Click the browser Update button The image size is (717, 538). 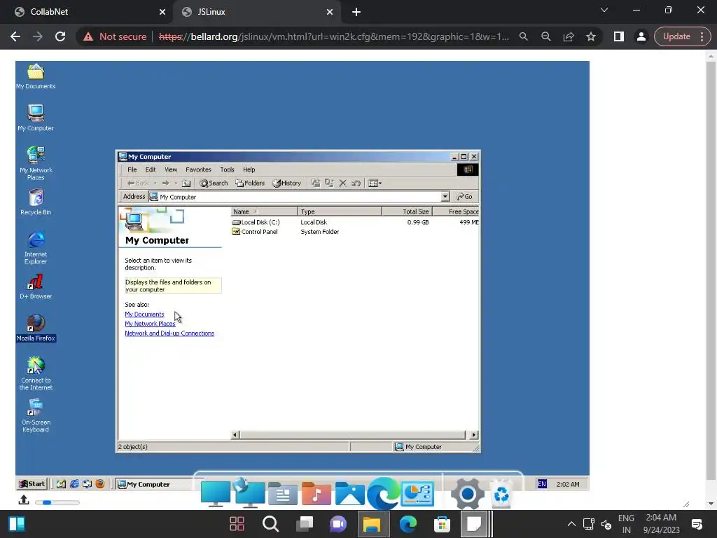pos(682,36)
